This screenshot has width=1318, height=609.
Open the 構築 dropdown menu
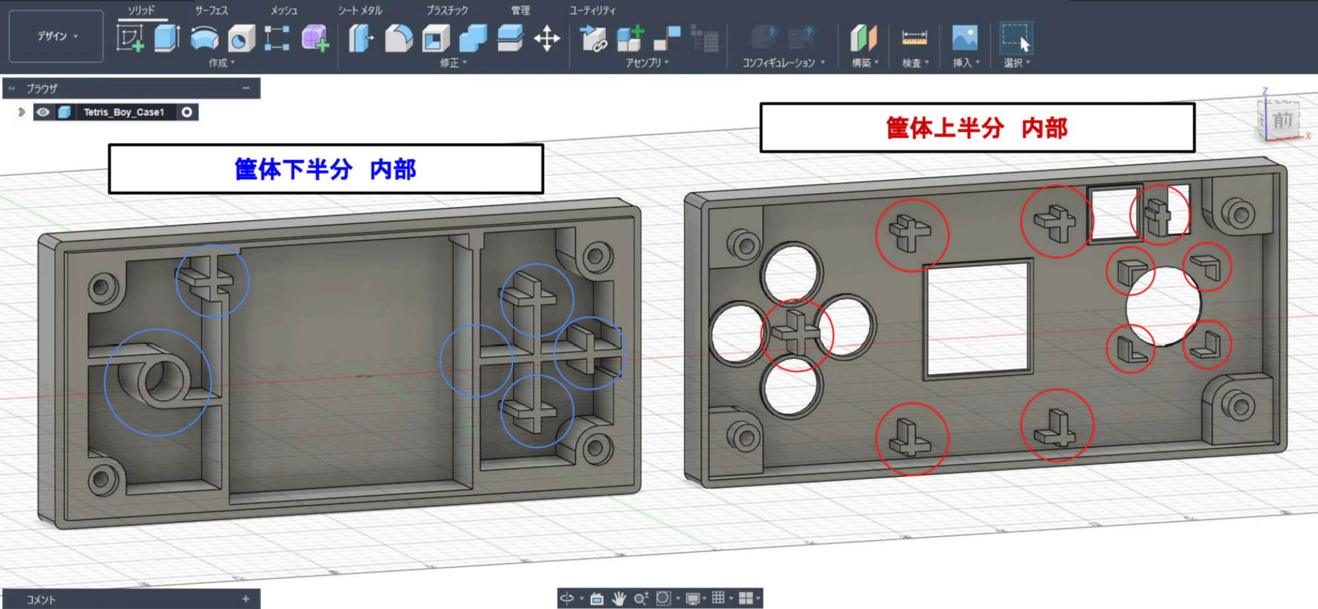pyautogui.click(x=865, y=63)
